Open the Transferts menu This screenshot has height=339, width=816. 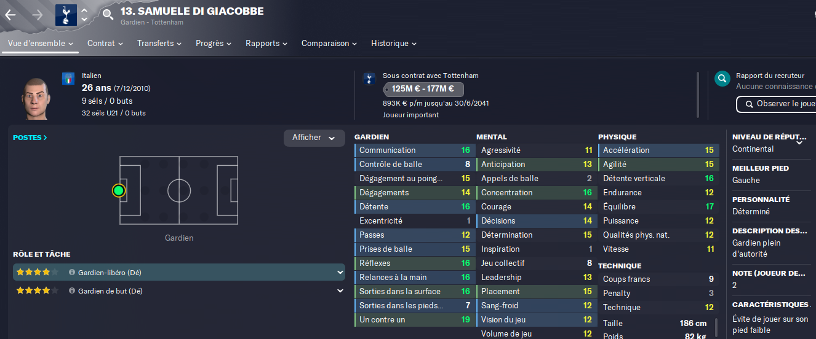(x=159, y=44)
